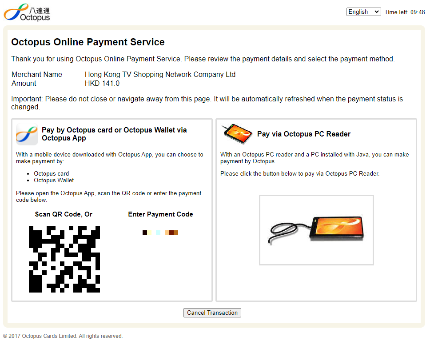
Task: Click the 'Octopus Wallet' bullet item
Action: 54,181
